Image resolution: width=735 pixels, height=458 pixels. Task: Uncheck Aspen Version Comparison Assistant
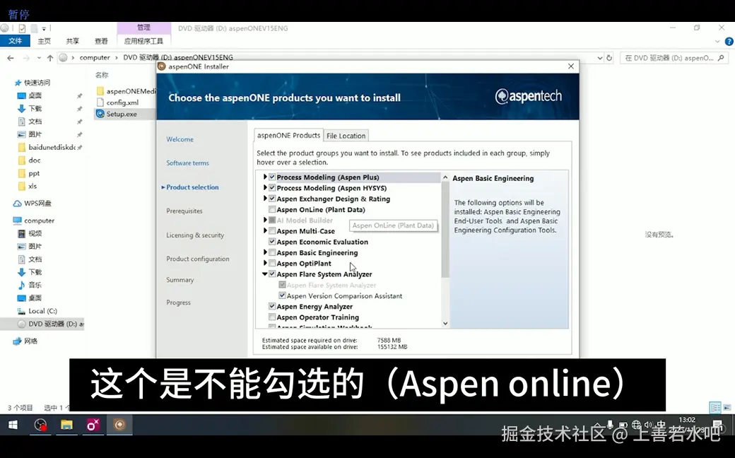(282, 296)
